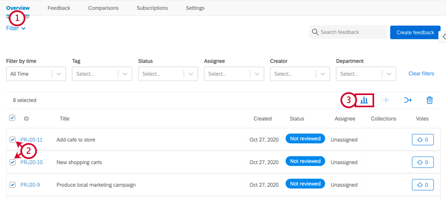Screen dimensions: 446x200
Task: Open the PRJ20-10 feedback link
Action: 31,162
